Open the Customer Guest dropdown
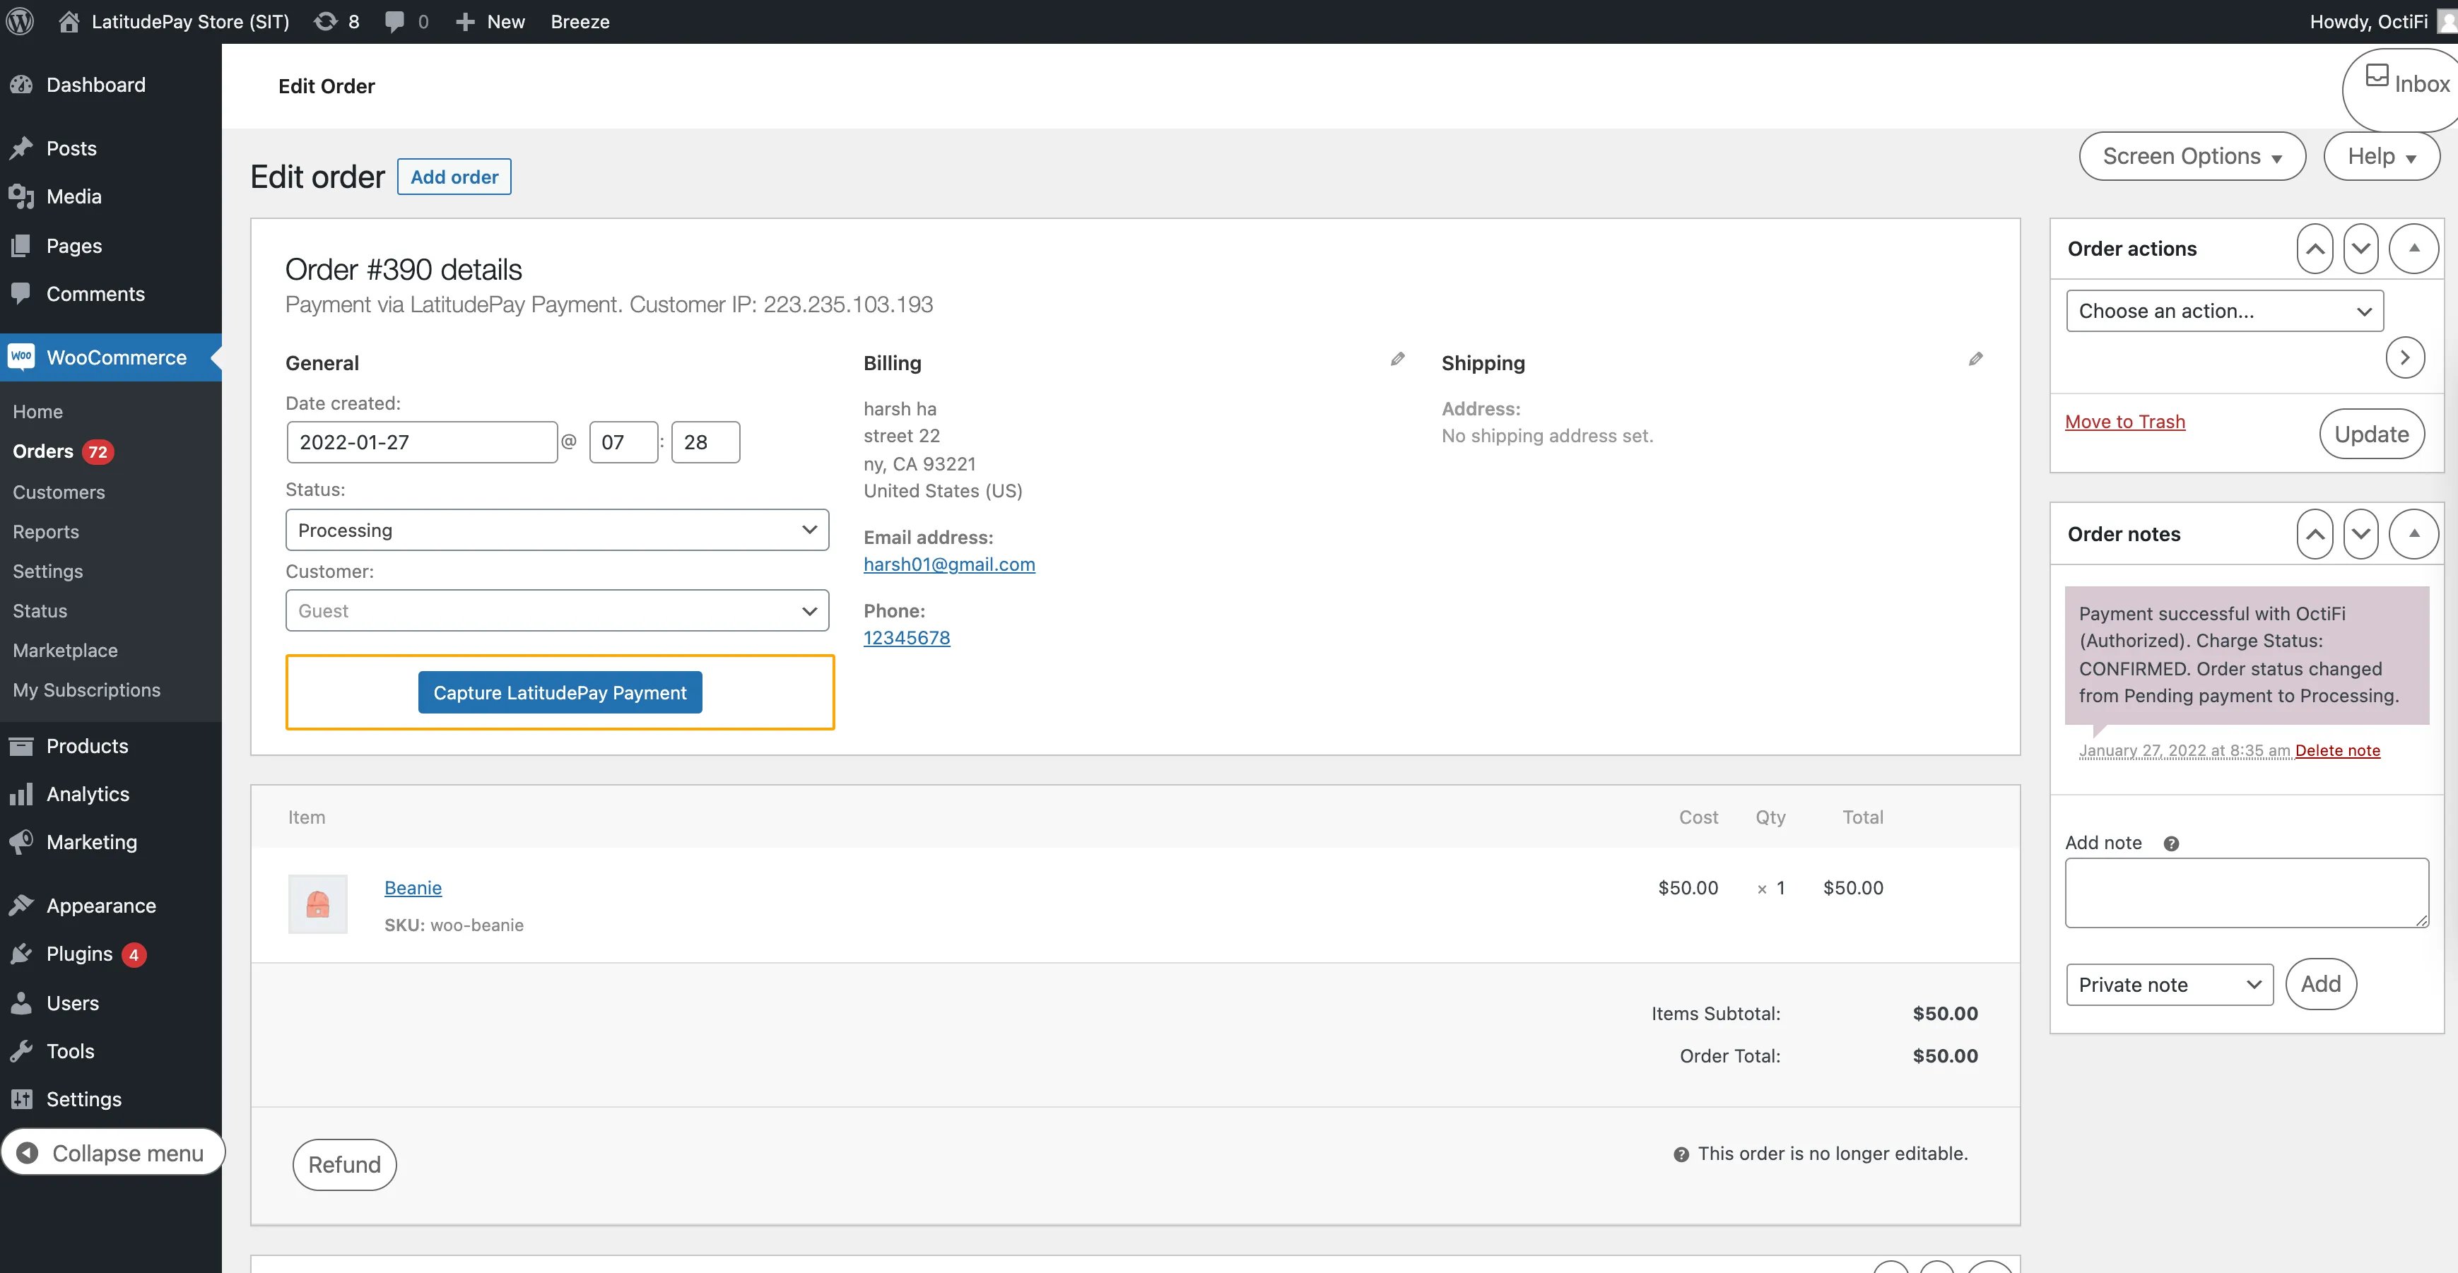The image size is (2458, 1273). 557,610
